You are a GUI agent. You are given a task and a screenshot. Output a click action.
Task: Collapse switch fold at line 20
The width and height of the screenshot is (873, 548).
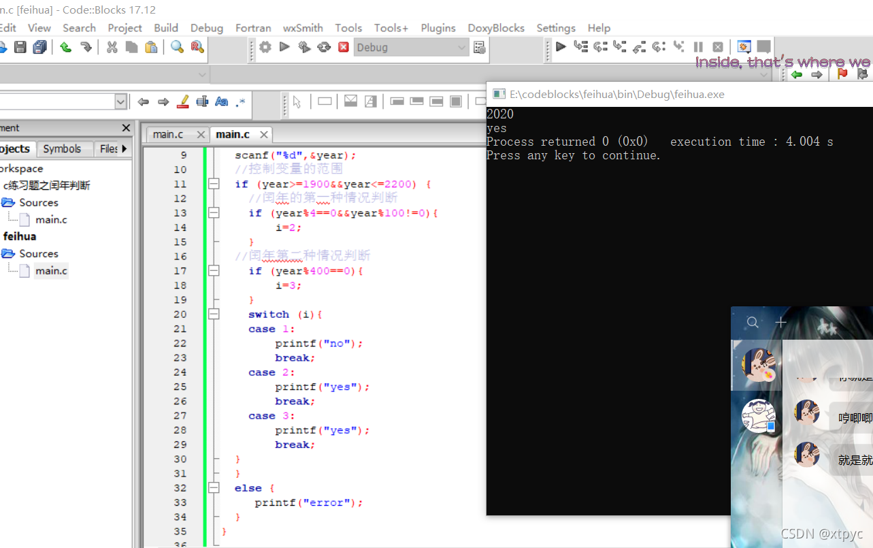click(214, 314)
